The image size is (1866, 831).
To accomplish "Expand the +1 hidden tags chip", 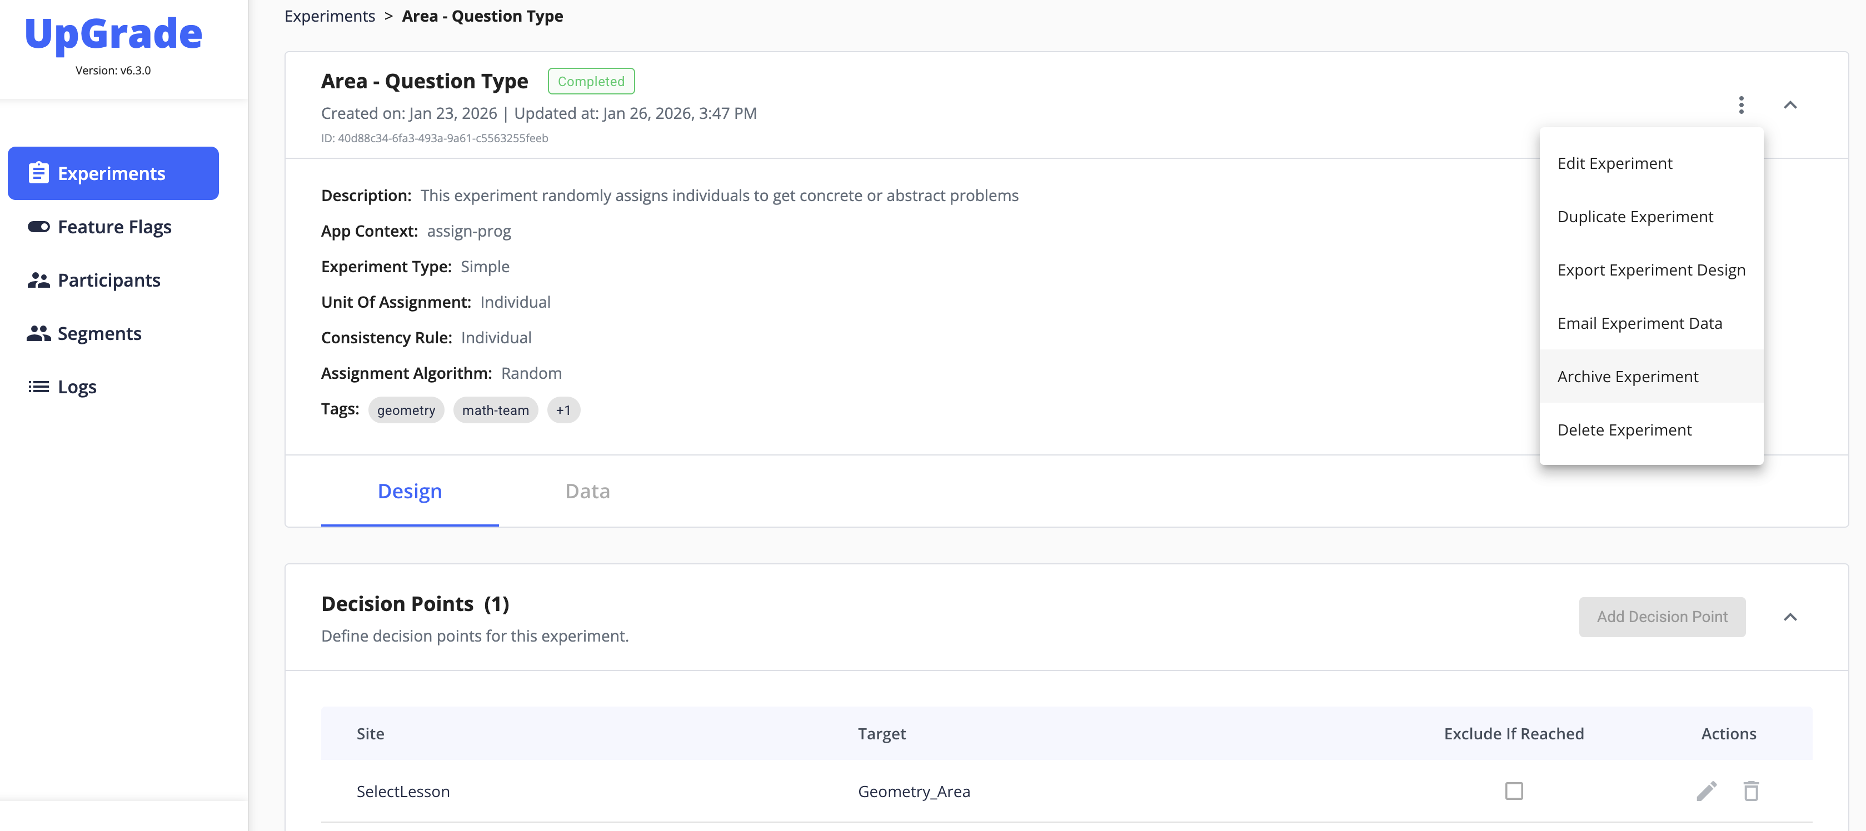I will pyautogui.click(x=563, y=410).
